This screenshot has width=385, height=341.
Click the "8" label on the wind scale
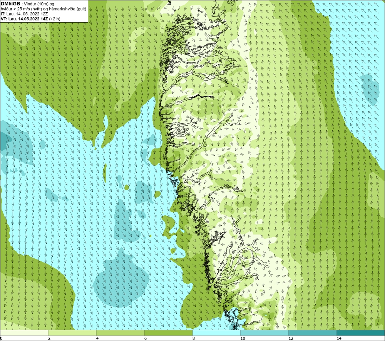click(x=194, y=338)
